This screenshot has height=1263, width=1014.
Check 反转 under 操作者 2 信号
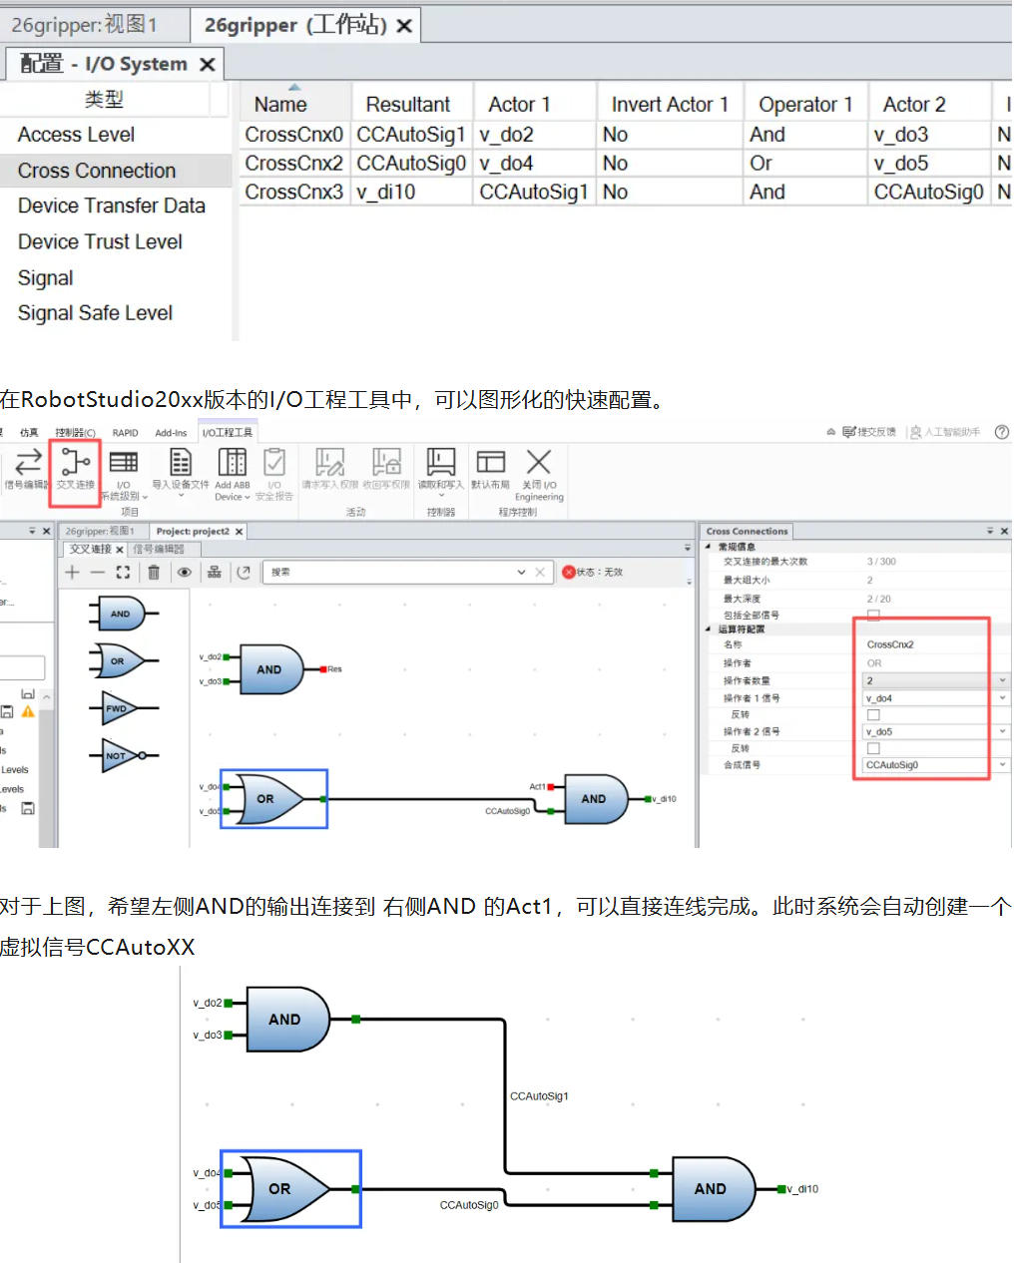[x=873, y=748]
